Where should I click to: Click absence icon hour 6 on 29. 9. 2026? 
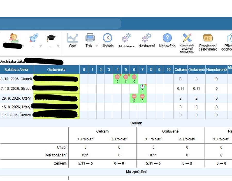134,96
